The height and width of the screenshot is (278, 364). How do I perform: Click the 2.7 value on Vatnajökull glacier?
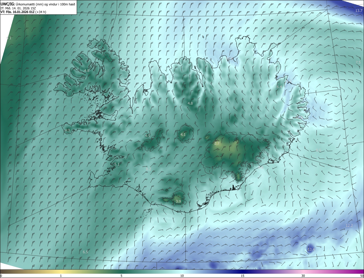pyautogui.click(x=217, y=144)
